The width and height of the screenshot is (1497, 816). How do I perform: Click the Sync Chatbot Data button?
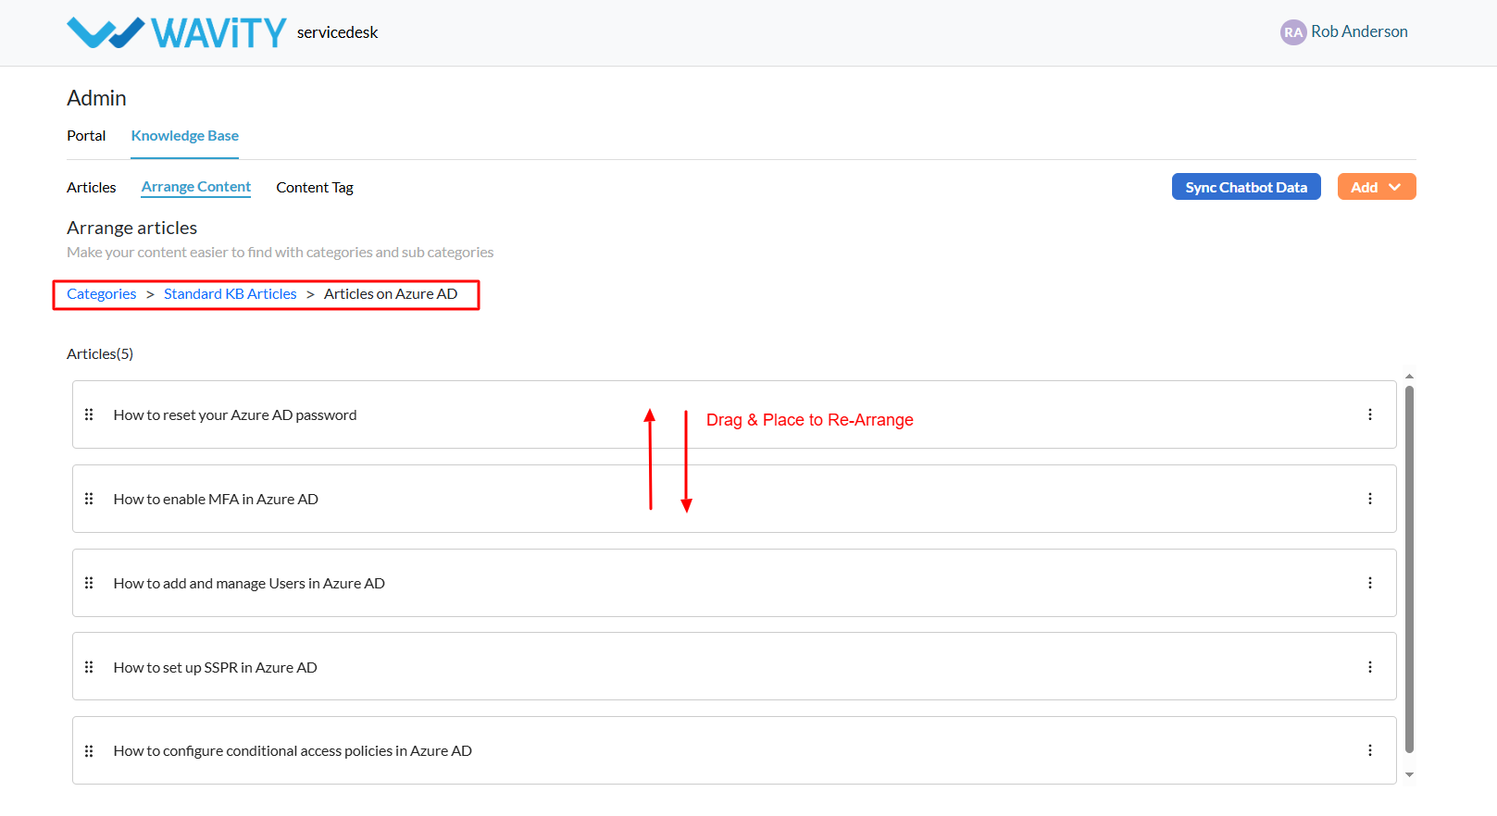1246,187
